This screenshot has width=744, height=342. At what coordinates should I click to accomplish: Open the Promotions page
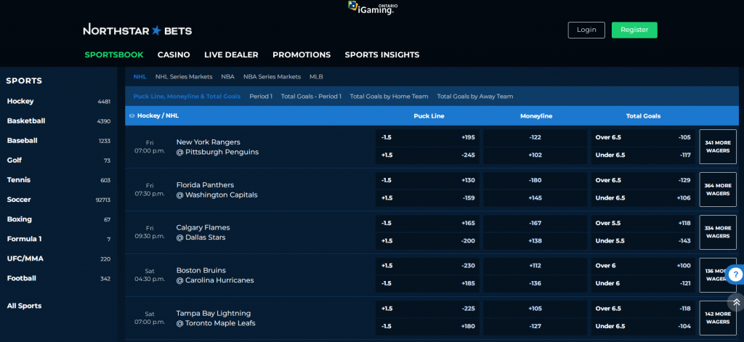[x=302, y=55]
